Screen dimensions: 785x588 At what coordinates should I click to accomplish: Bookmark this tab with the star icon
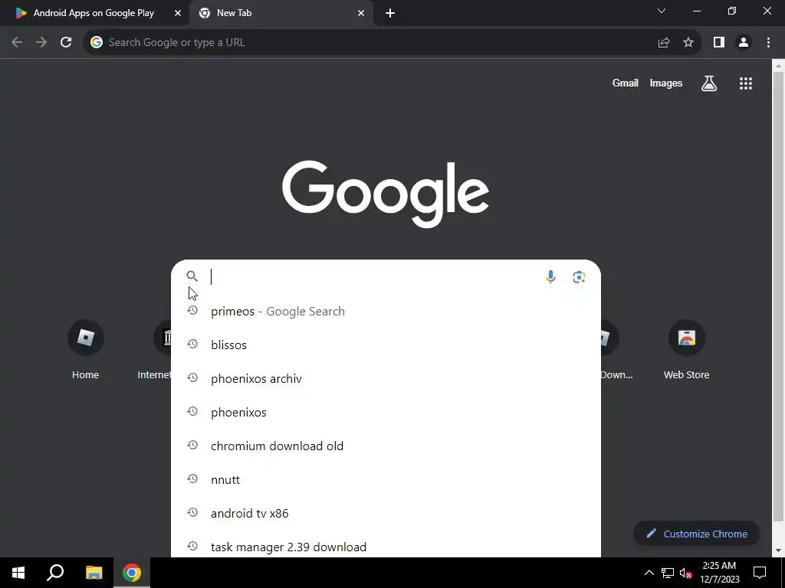(x=688, y=43)
